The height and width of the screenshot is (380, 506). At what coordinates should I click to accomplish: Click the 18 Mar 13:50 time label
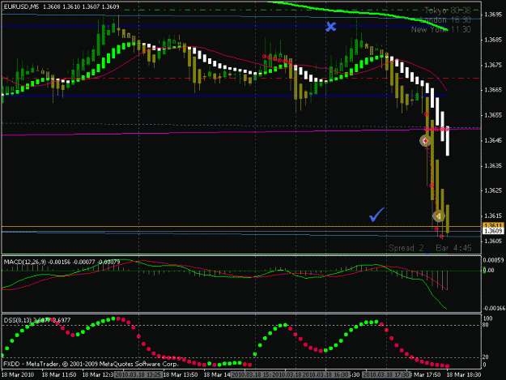click(181, 374)
